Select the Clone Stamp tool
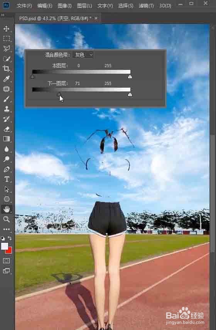This screenshot has height=330, width=216. 6,109
